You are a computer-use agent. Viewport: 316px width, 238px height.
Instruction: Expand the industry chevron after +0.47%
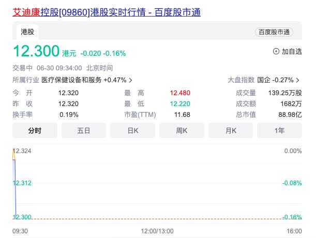click(x=131, y=80)
